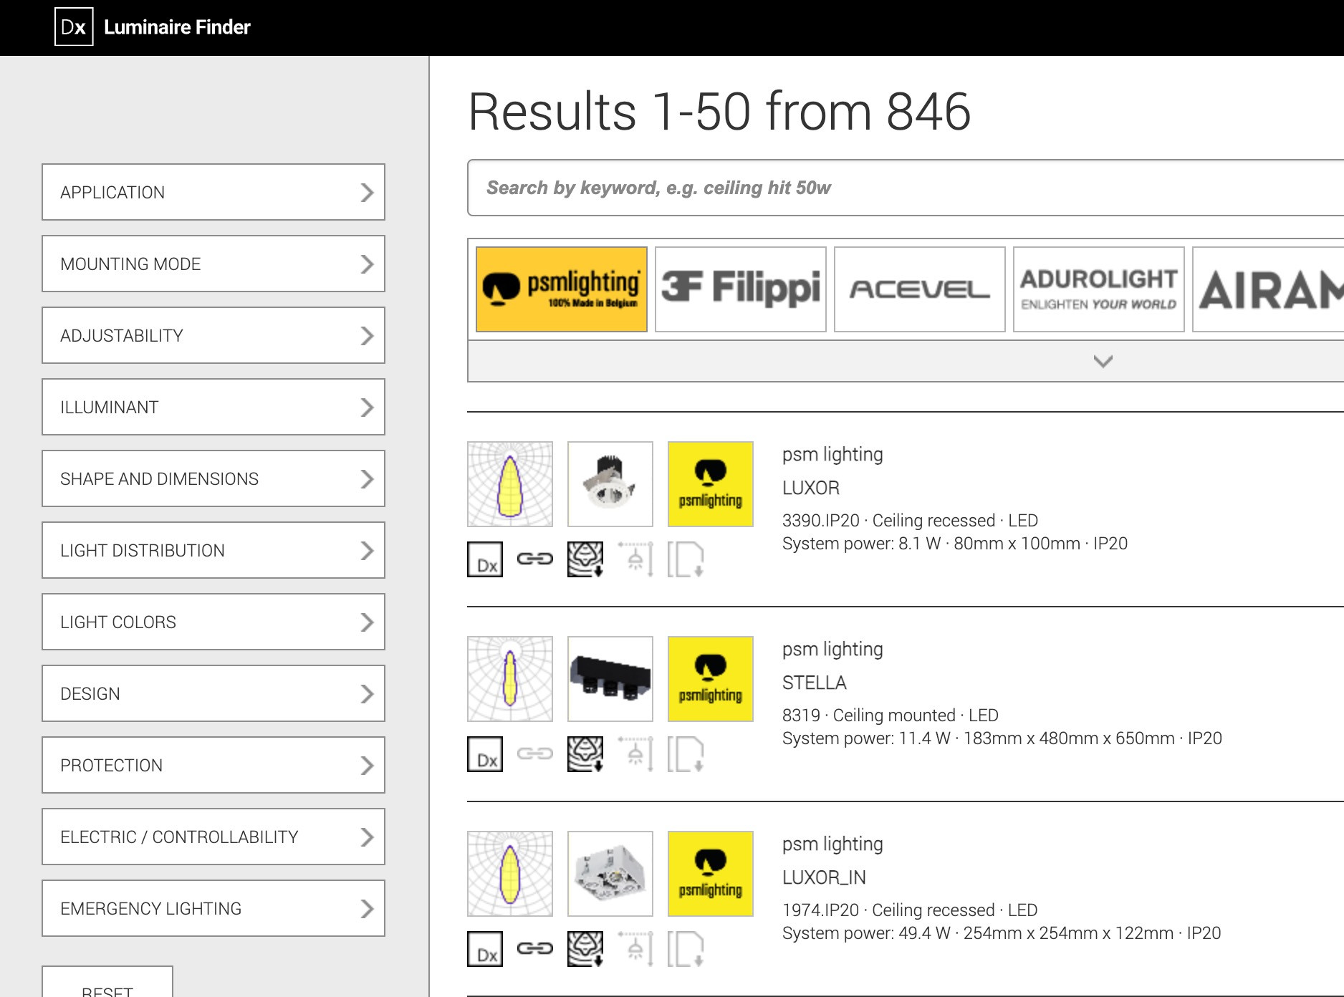This screenshot has height=997, width=1344.
Task: Select AIRAM manufacturer tile
Action: (x=1268, y=289)
